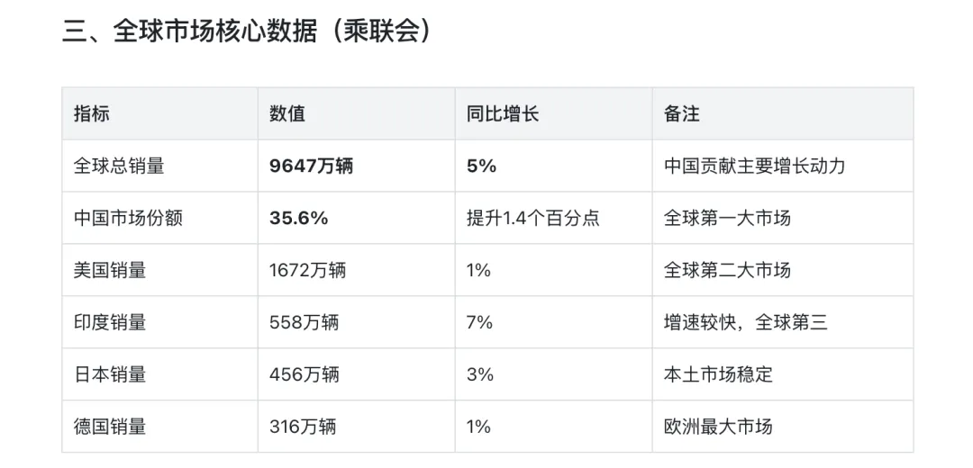The image size is (973, 468).
Task: Click the 中国市场份额 row label
Action: pos(128,218)
